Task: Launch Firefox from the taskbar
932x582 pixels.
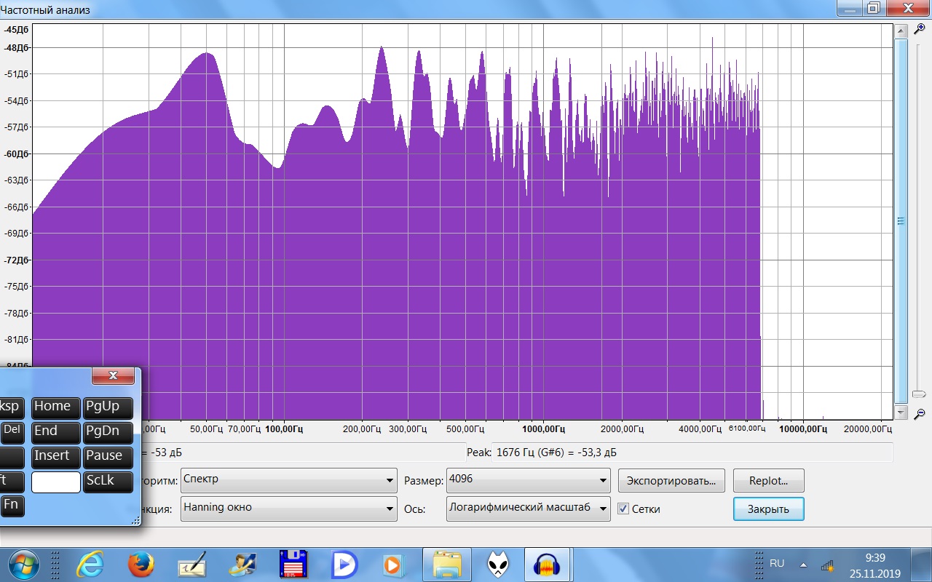Action: pos(141,565)
